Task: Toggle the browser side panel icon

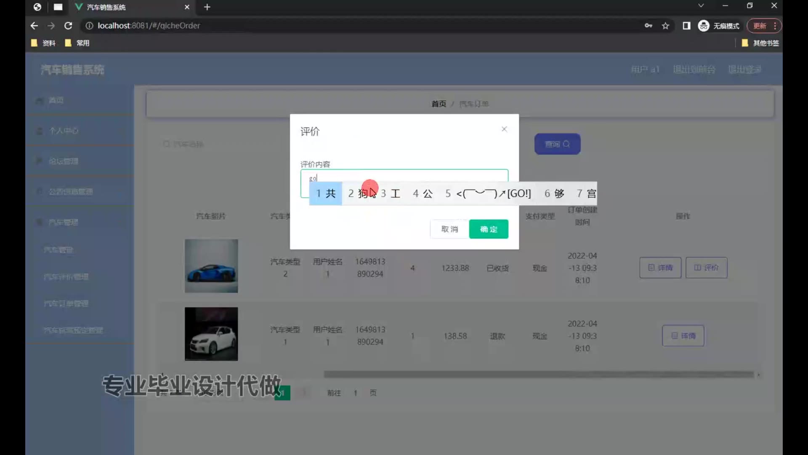Action: 686,26
